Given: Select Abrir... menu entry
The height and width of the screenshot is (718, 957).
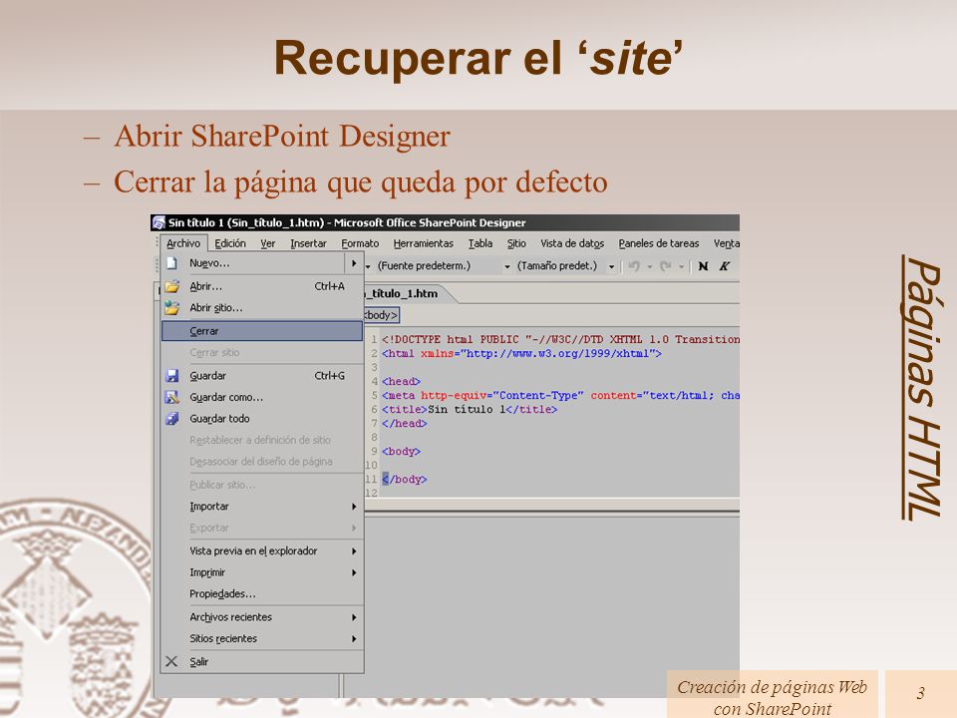Looking at the screenshot, I should tap(262, 286).
